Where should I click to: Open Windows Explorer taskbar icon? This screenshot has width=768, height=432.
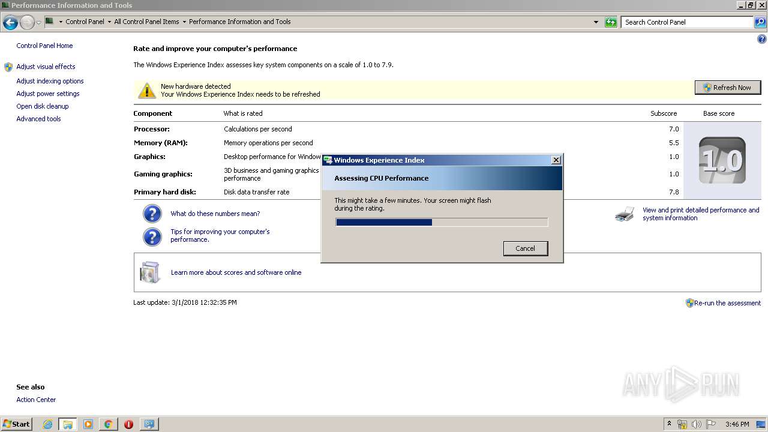(68, 424)
